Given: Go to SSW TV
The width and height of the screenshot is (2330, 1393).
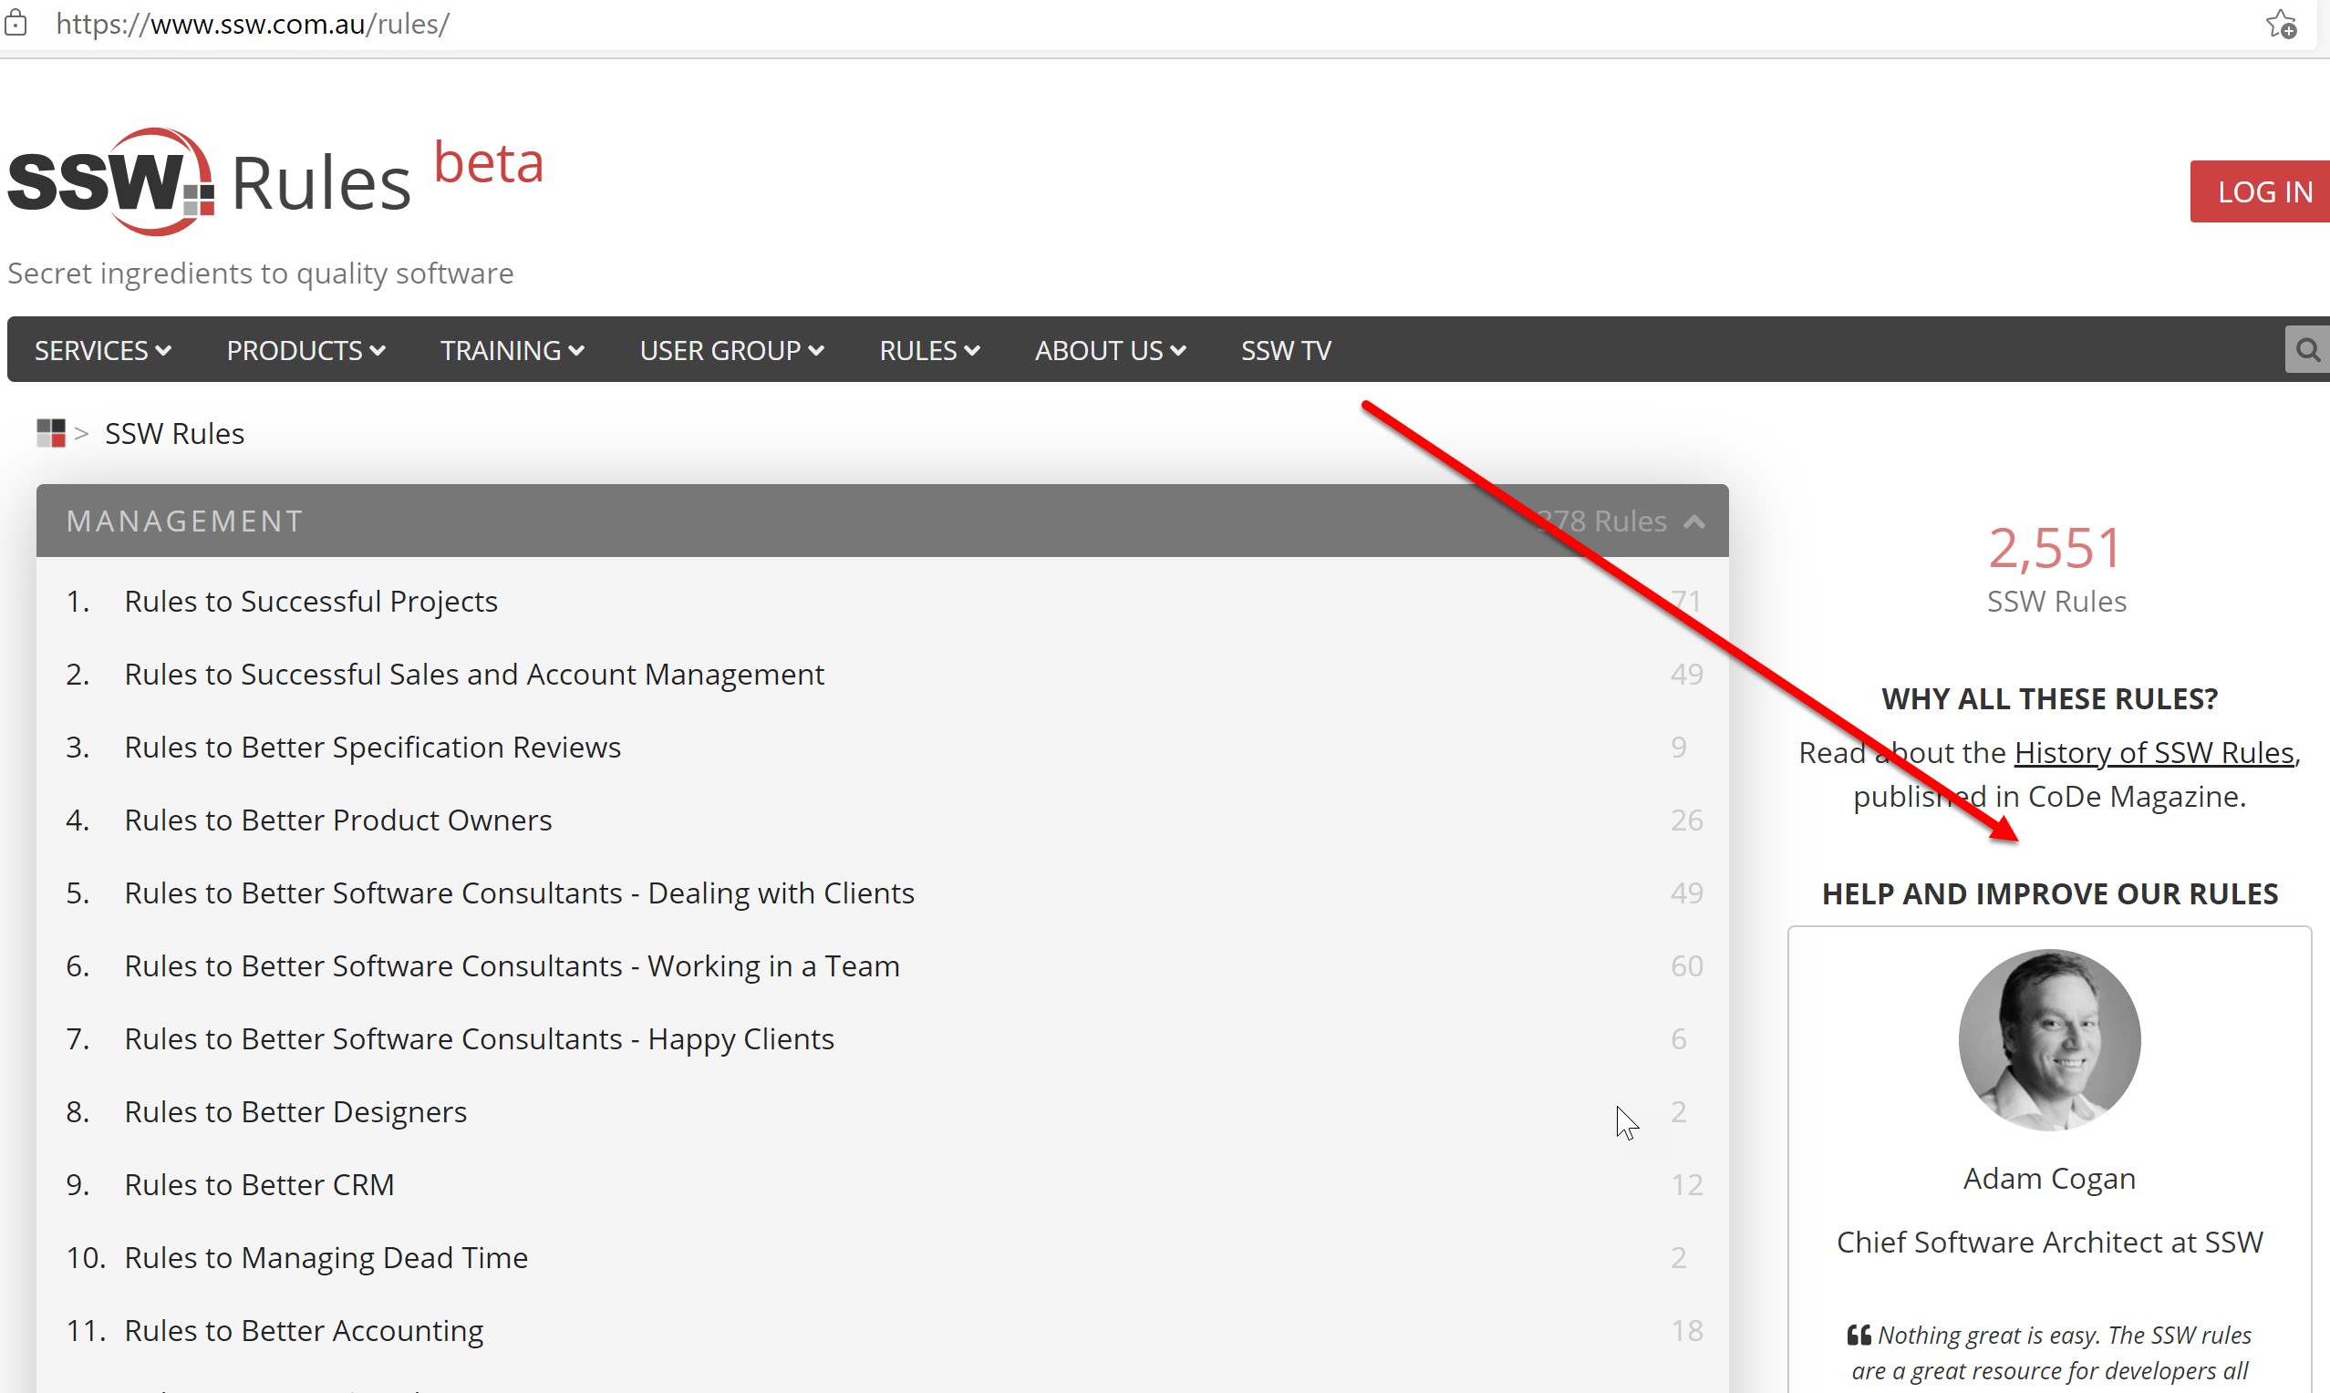Looking at the screenshot, I should click(x=1285, y=350).
